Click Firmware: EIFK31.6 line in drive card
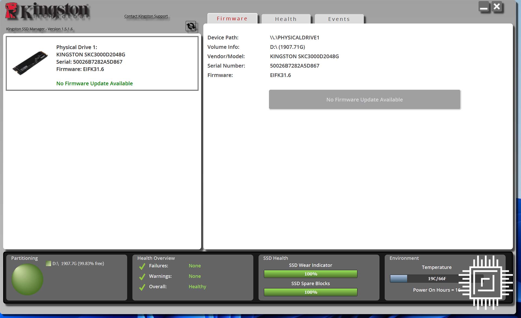This screenshot has width=521, height=318. coord(80,69)
